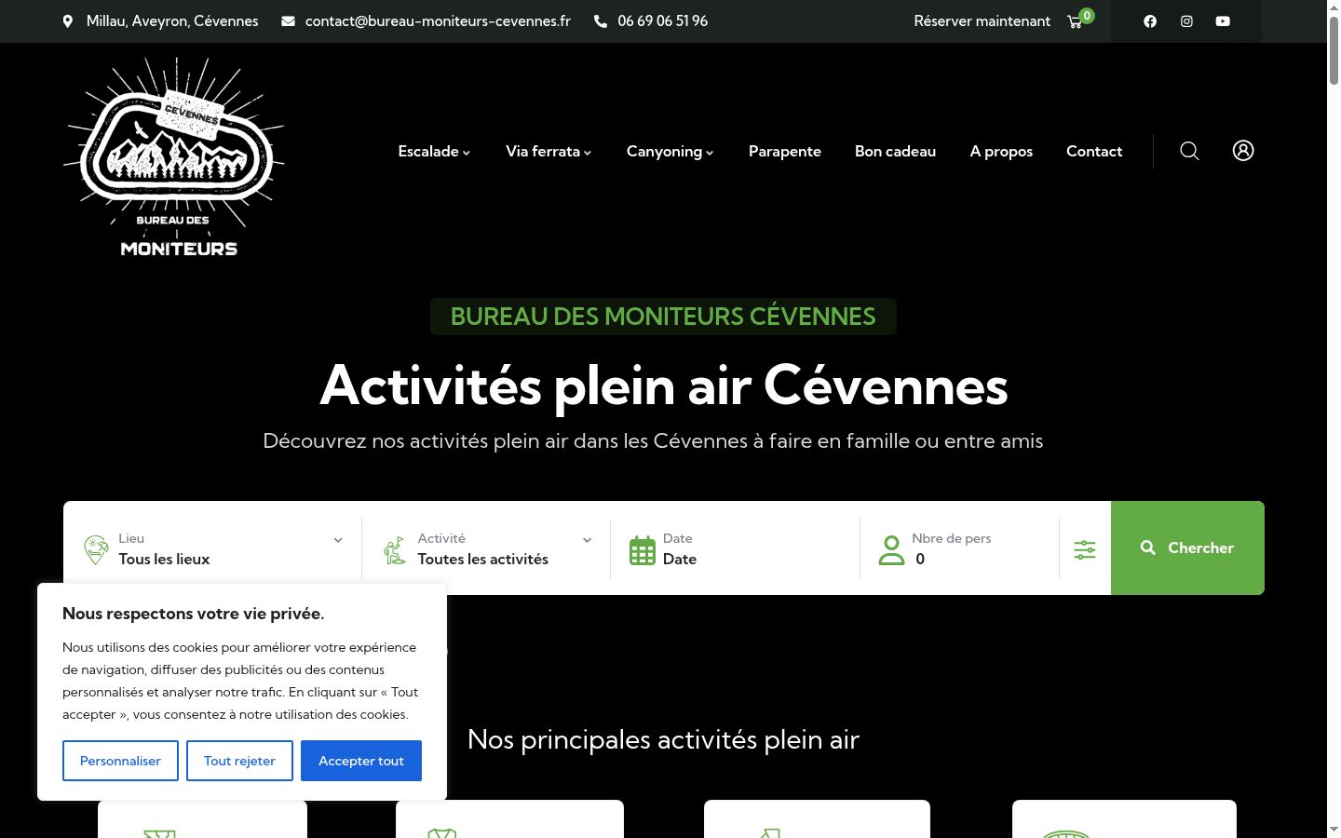
Task: Click the 'Réserver maintenant' link
Action: (x=982, y=21)
